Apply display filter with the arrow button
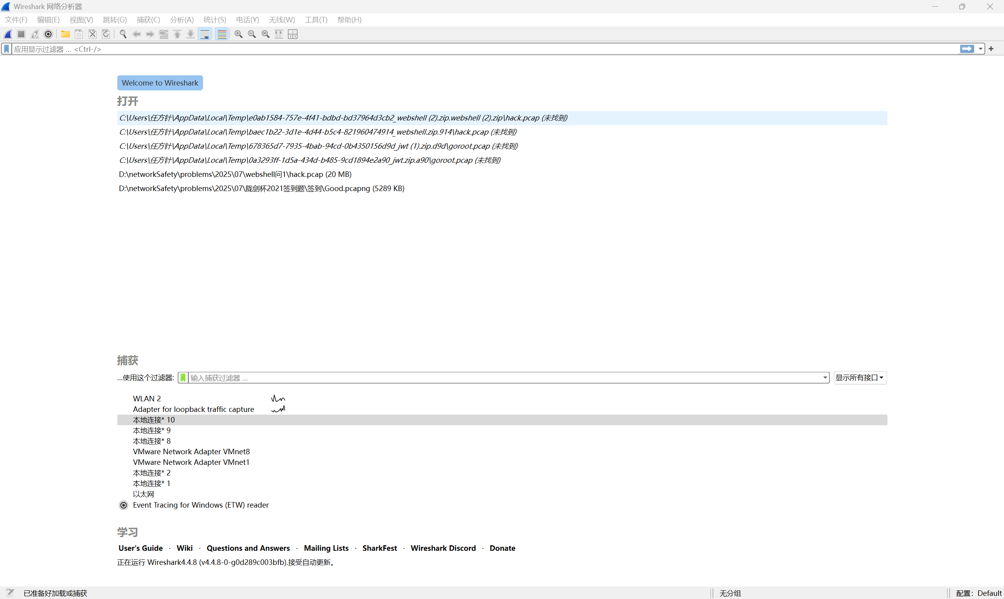The height and width of the screenshot is (599, 1004). 967,49
